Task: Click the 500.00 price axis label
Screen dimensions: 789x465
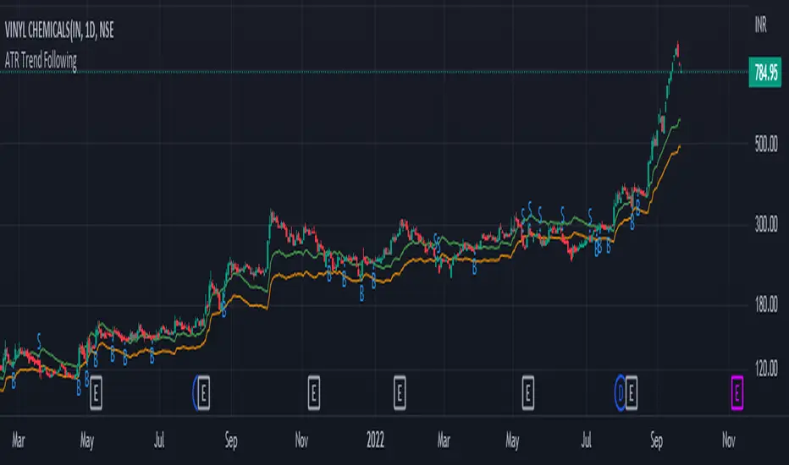Action: click(766, 145)
